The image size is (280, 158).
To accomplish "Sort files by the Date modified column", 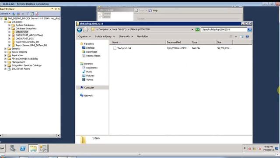I will 178,42.
